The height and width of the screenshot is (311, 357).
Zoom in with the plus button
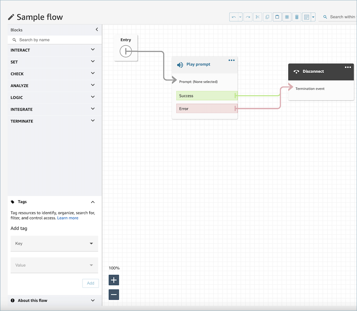click(x=114, y=280)
